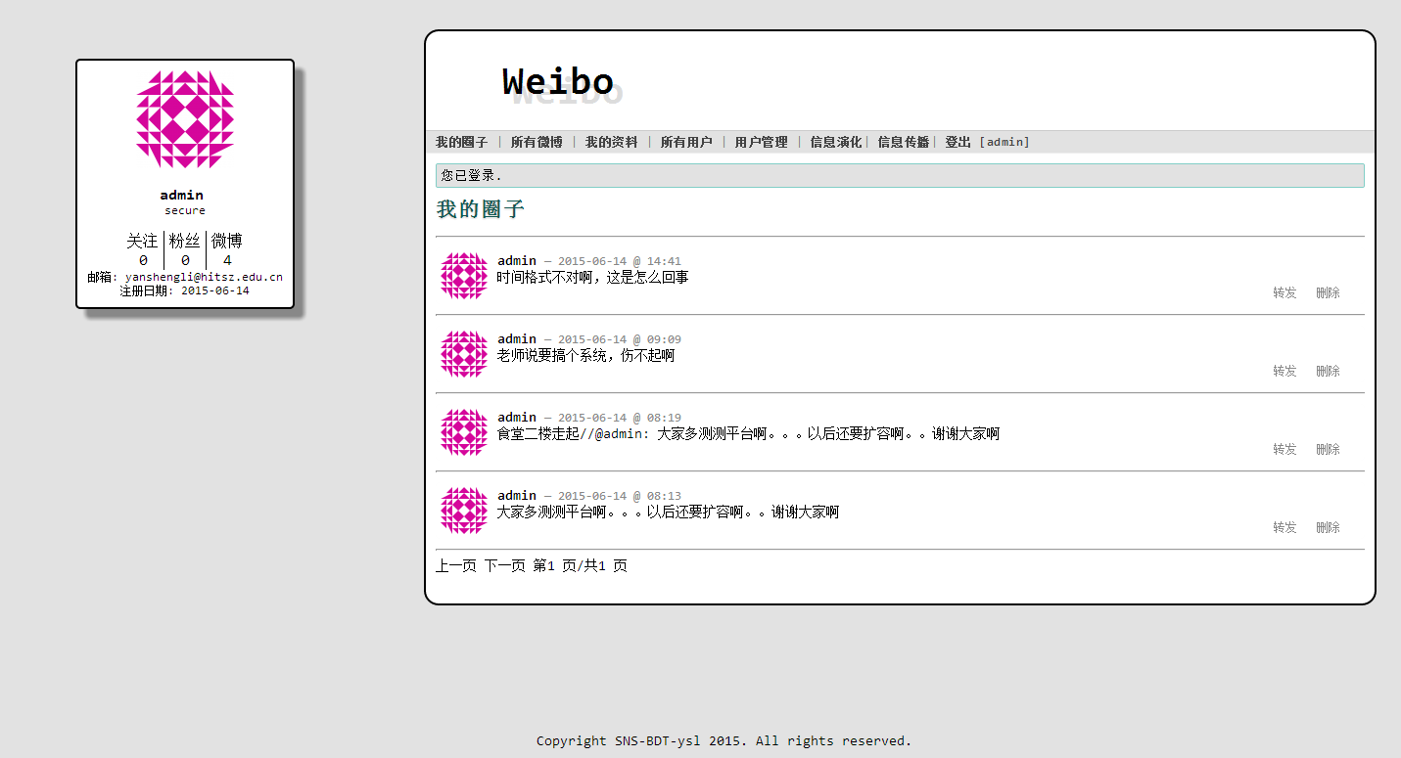This screenshot has width=1401, height=758.
Task: Repost the 09:09 post via 转发
Action: [x=1284, y=371]
